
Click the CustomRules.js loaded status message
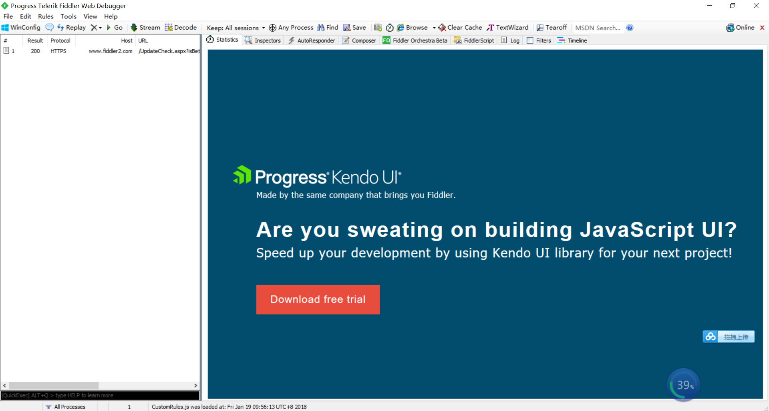(229, 407)
